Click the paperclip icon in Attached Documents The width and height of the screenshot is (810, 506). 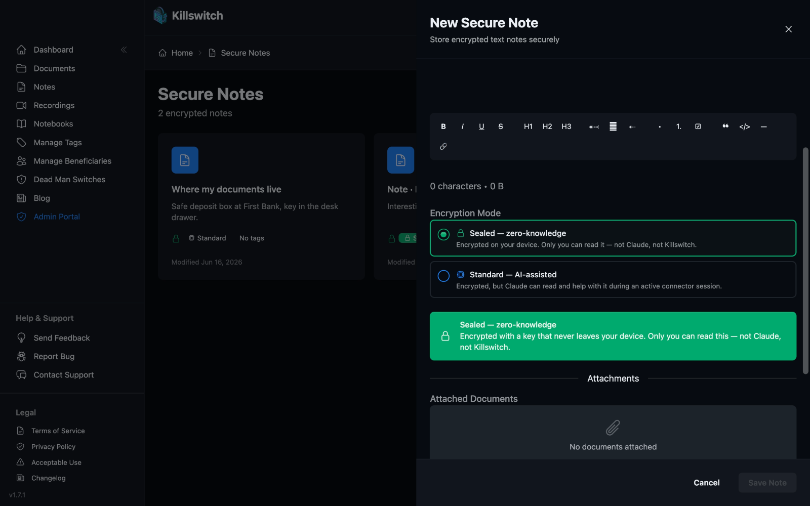[613, 428]
